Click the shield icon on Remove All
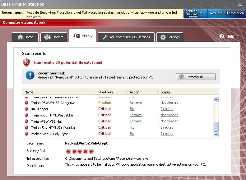This screenshot has width=246, height=180. point(182,77)
